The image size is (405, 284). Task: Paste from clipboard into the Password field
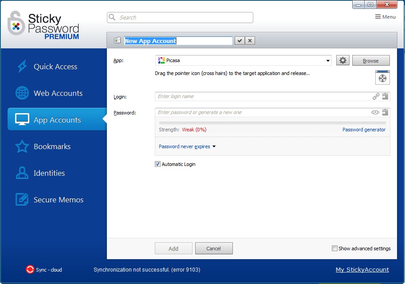[385, 112]
